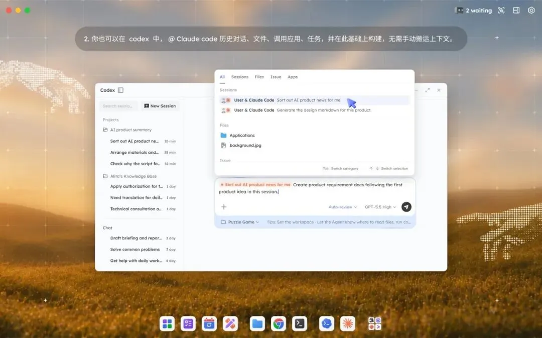Open the calendar sync app in dock
The width and height of the screenshot is (542, 338).
209,323
